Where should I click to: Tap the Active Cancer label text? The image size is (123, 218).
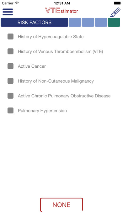click(x=32, y=66)
